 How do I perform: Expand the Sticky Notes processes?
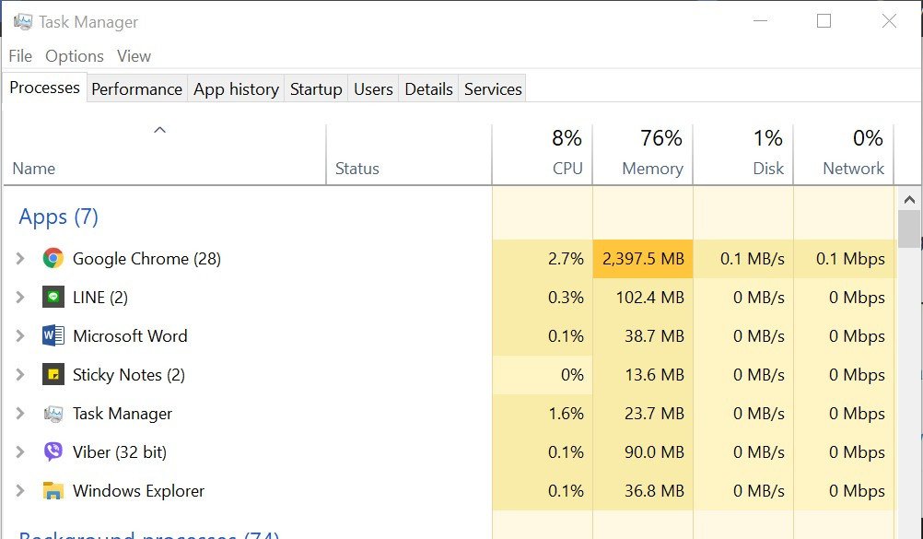(20, 374)
